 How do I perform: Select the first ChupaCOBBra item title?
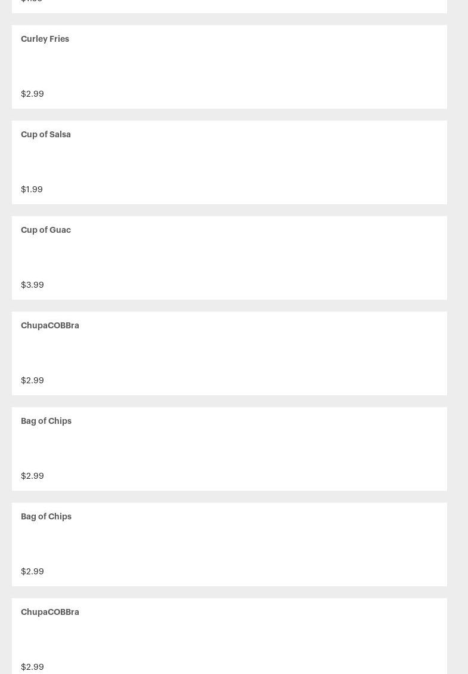[50, 325]
